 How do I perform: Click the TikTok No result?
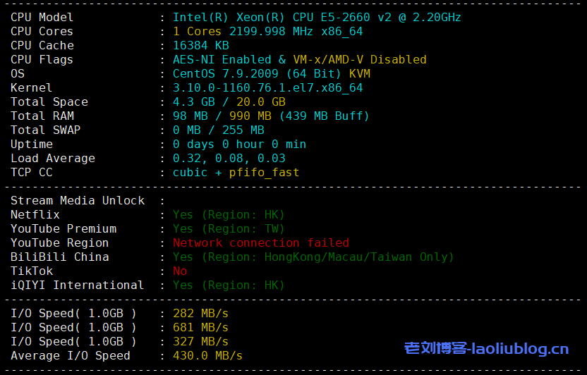pyautogui.click(x=180, y=271)
